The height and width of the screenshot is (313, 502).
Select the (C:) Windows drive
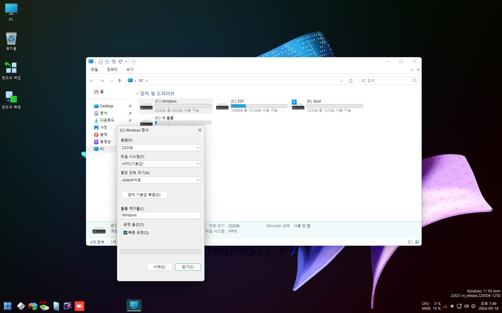pyautogui.click(x=175, y=106)
